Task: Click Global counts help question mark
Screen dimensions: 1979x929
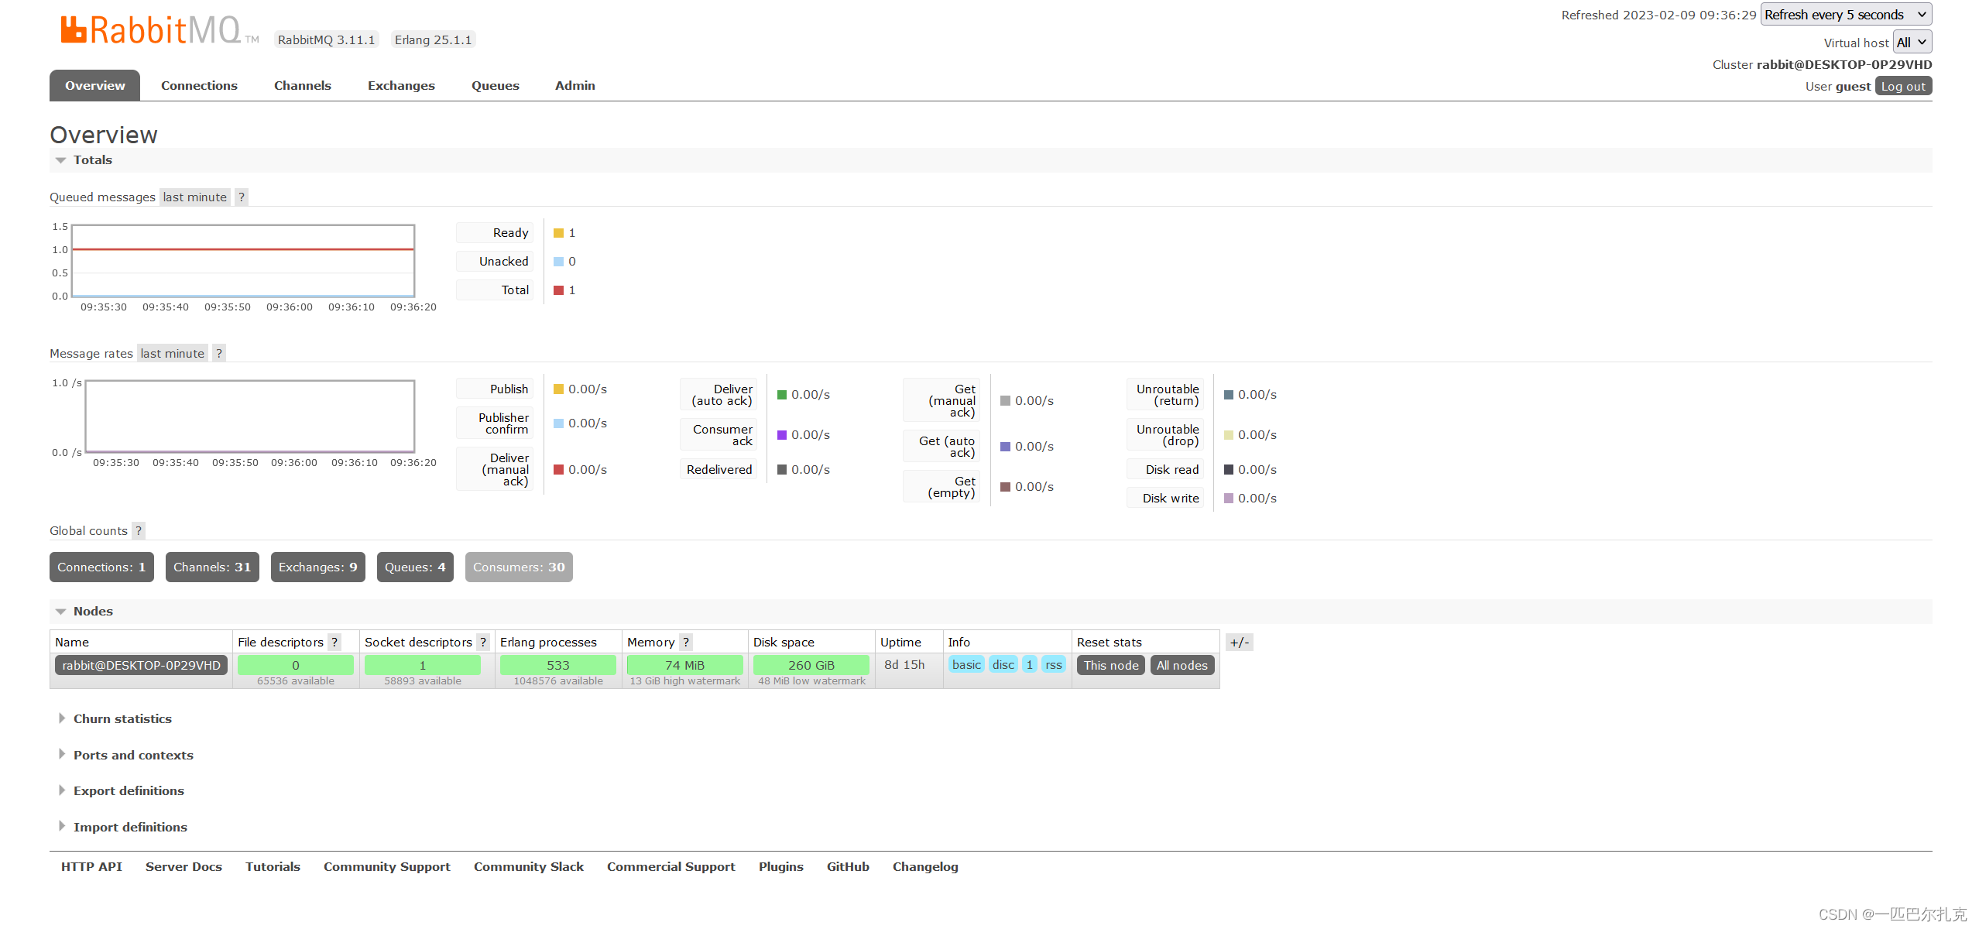Action: click(139, 531)
